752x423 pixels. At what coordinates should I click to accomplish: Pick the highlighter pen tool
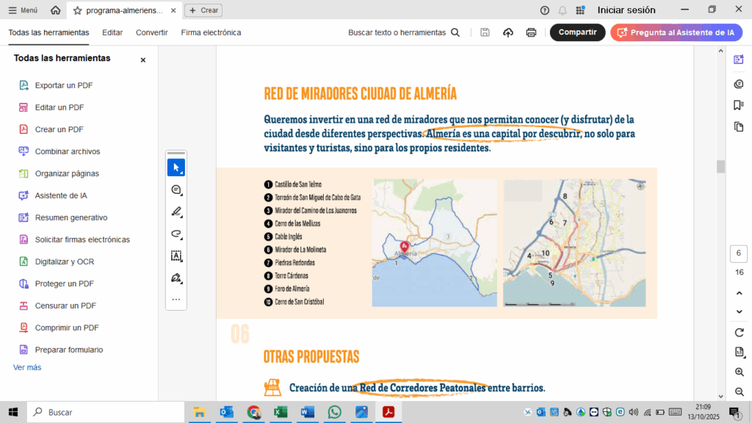[176, 212]
